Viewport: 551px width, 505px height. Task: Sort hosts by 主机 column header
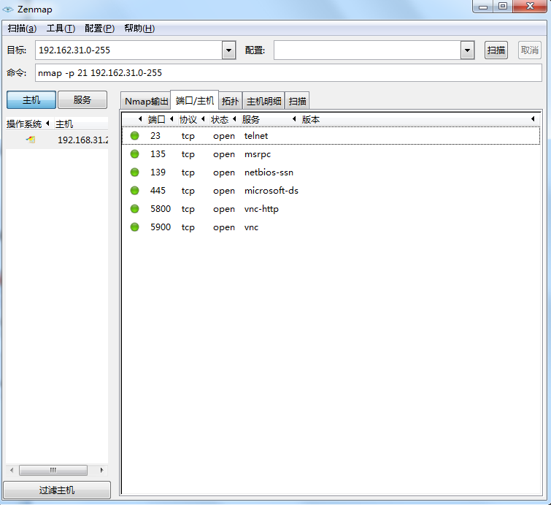pos(64,124)
